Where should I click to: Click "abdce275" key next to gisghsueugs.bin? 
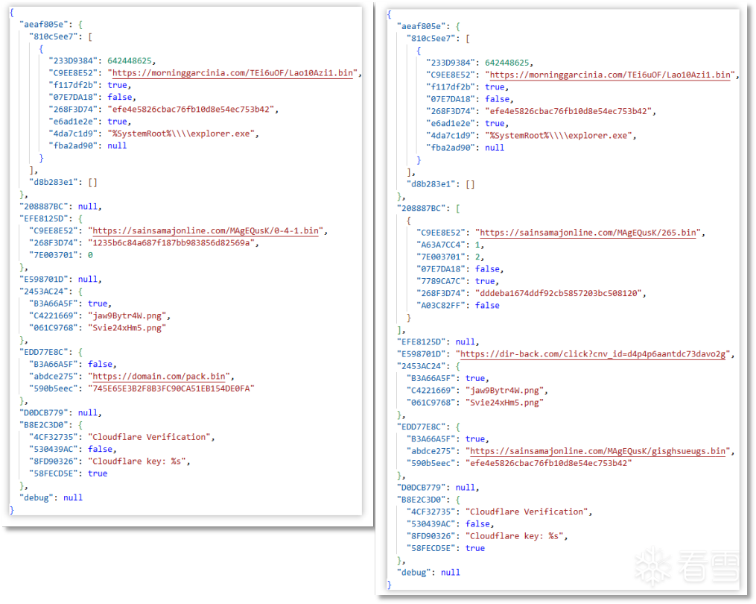click(x=431, y=451)
